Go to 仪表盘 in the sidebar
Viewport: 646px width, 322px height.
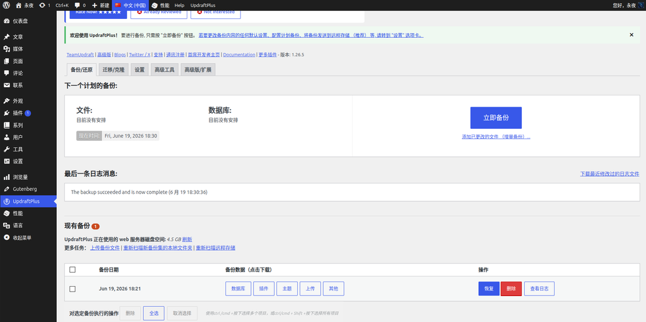point(28,21)
